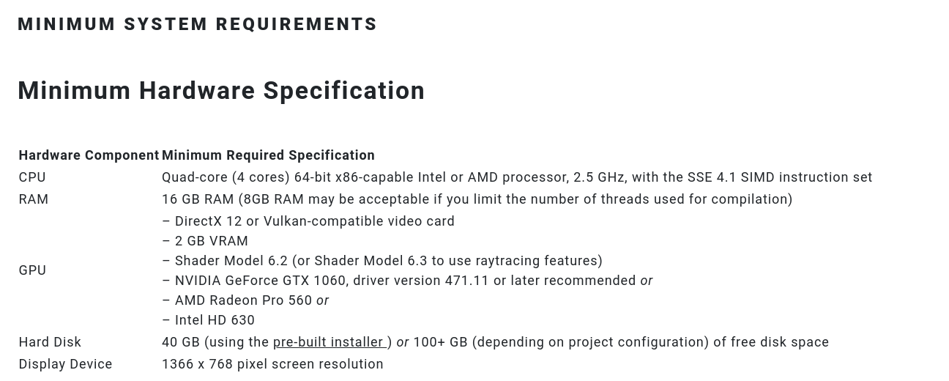Click the 1366 x 768 resolution text
This screenshot has width=949, height=381.
(272, 364)
